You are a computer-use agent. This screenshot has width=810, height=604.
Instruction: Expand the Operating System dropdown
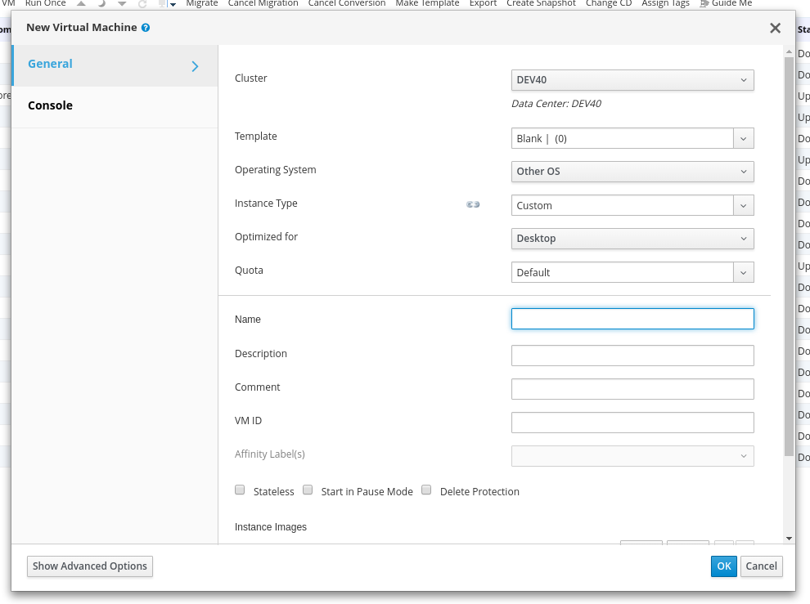click(x=632, y=172)
